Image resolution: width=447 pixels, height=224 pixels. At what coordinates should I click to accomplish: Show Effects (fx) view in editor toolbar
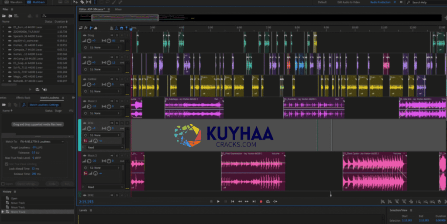[86, 28]
